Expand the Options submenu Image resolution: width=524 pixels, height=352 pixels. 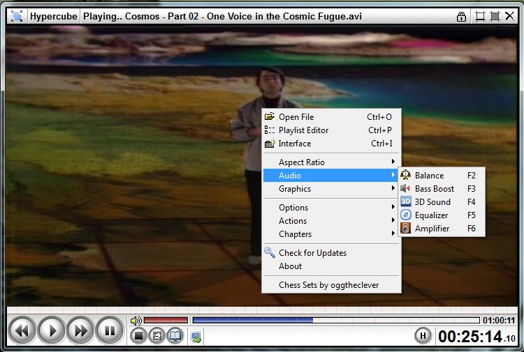click(x=331, y=208)
